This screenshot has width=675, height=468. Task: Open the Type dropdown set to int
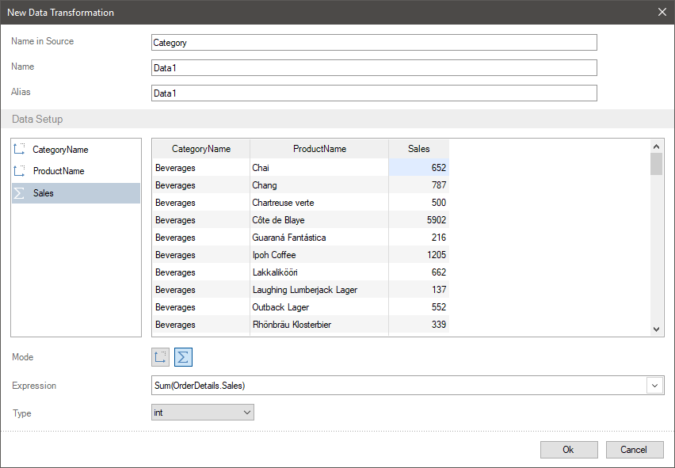pos(203,413)
